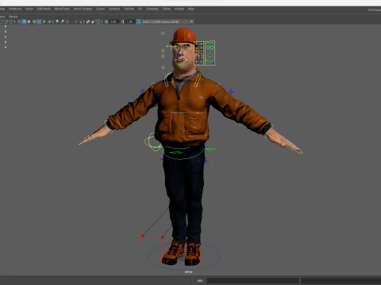Image resolution: width=381 pixels, height=285 pixels.
Task: Click the gamma value field 1.00
Action: [129, 21]
